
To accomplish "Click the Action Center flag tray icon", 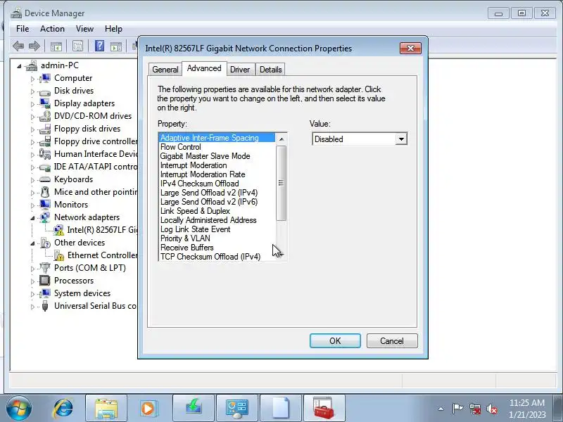I will click(x=457, y=409).
